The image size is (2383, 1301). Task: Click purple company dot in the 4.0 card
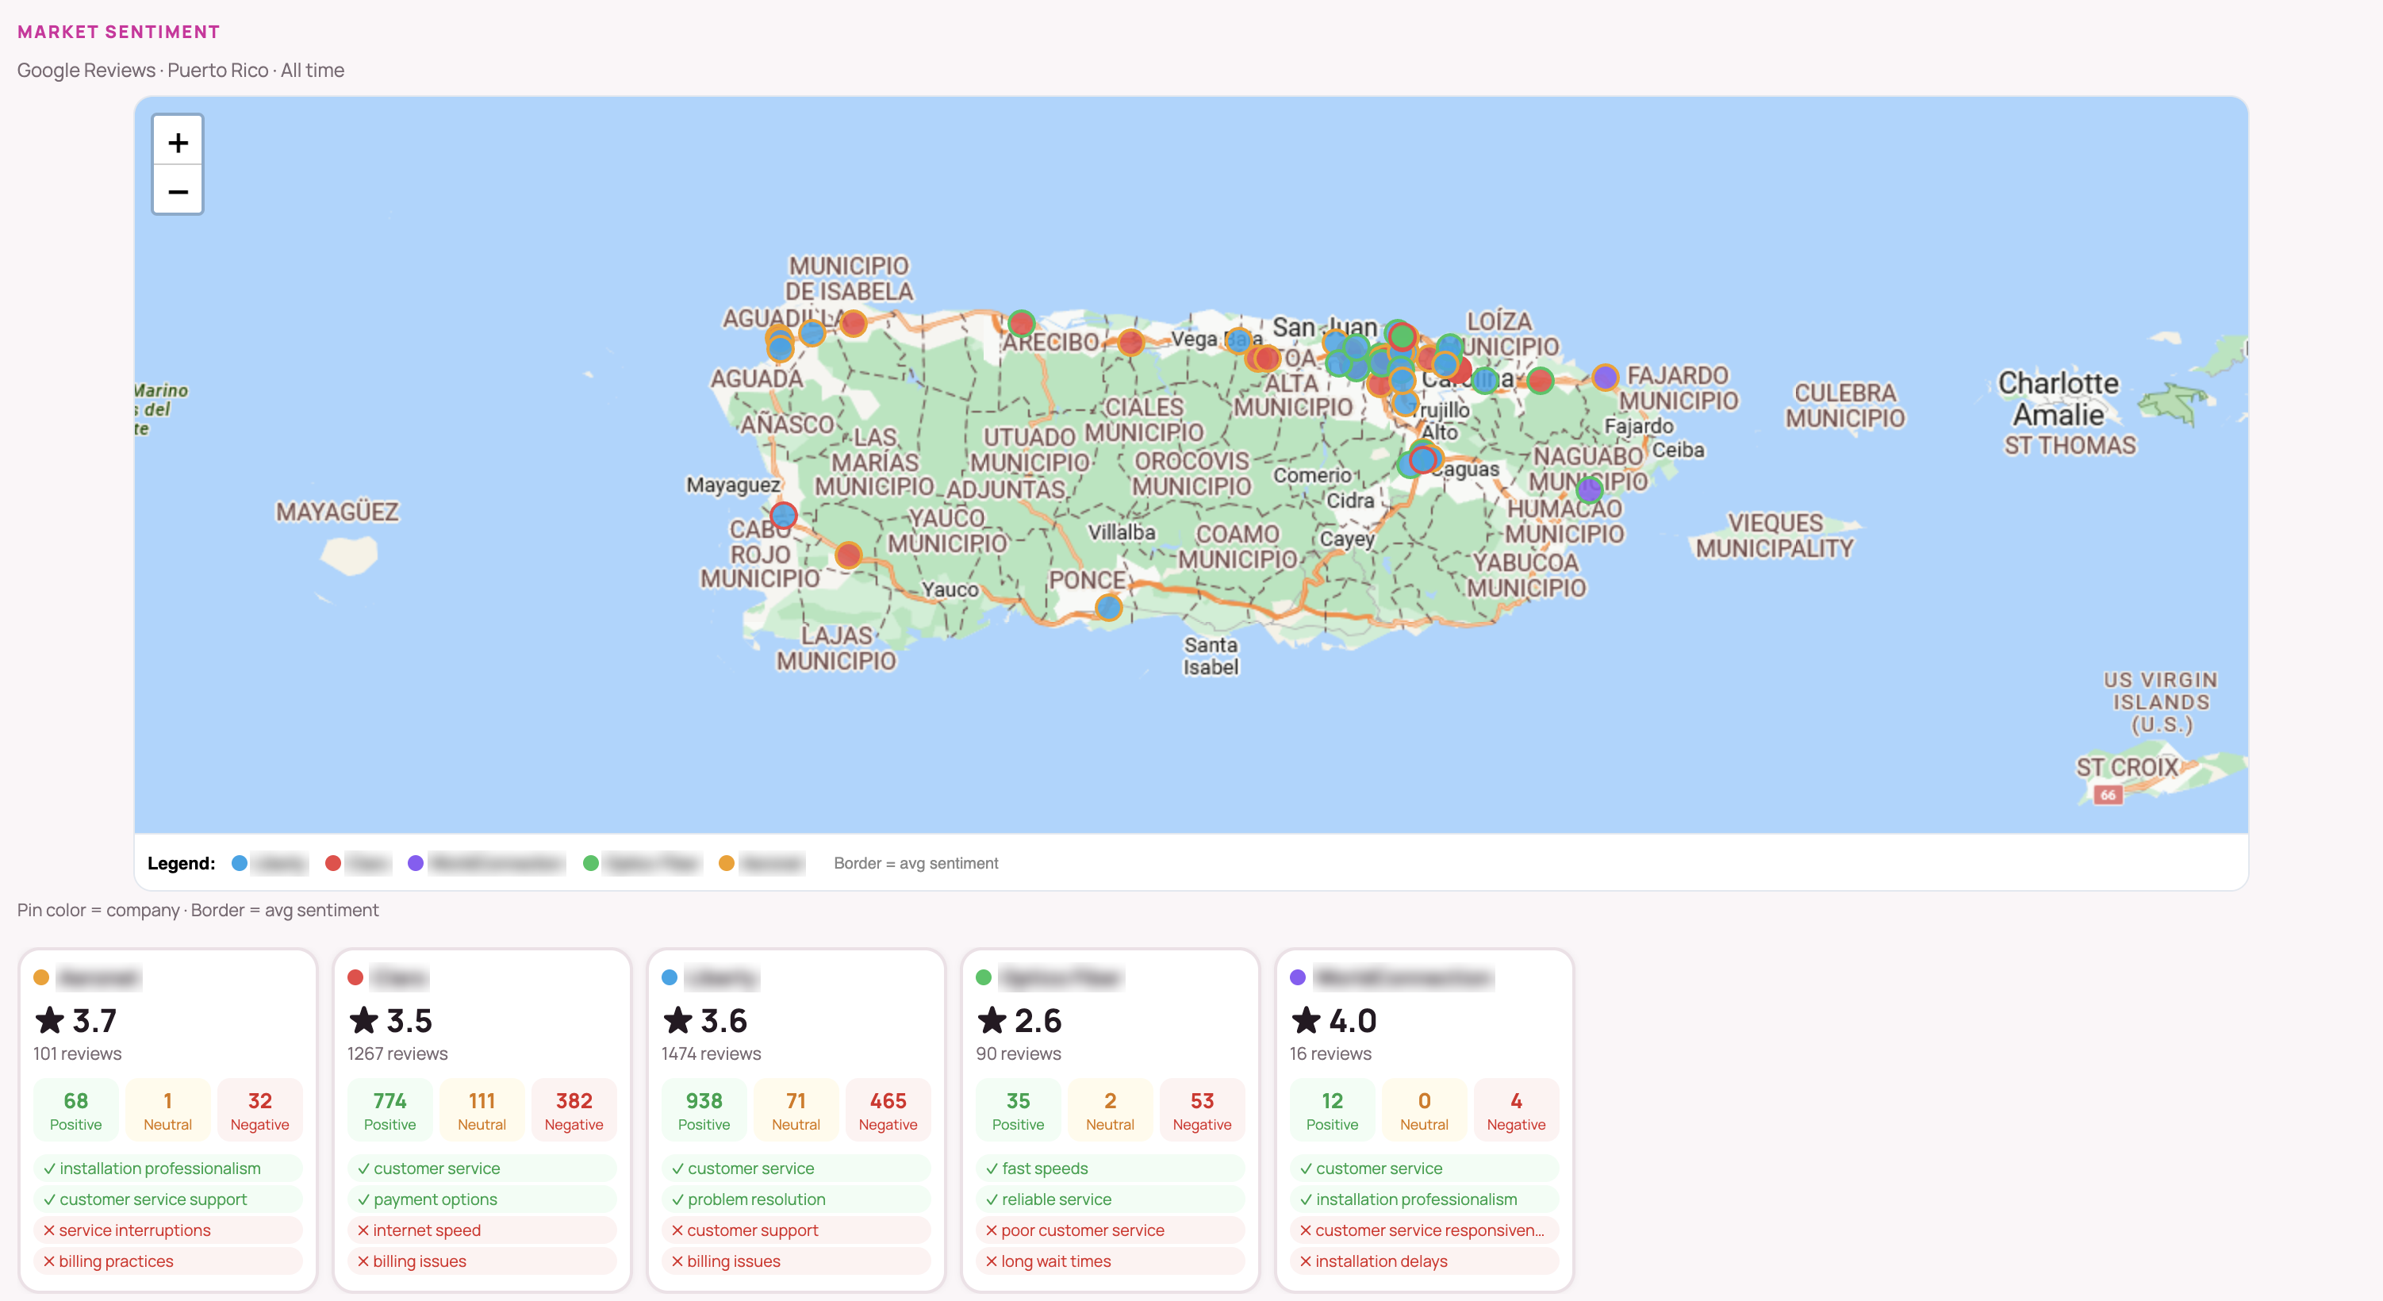click(x=1298, y=977)
